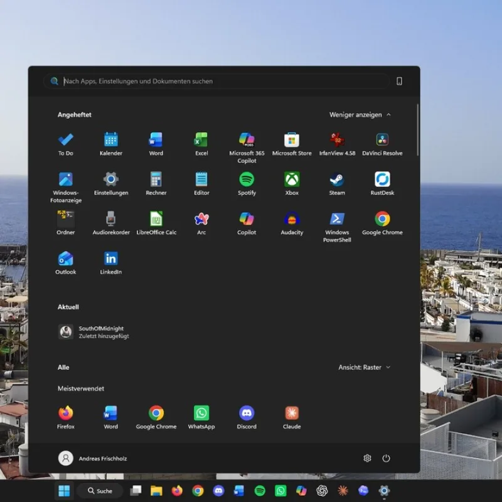The image size is (502, 502).
Task: Open settings gear in Start menu footer
Action: point(367,458)
